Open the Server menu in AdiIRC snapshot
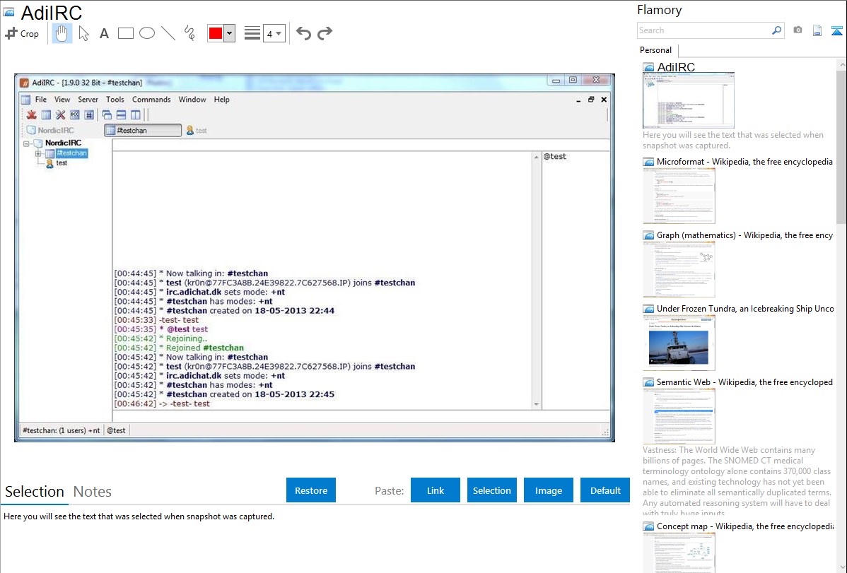Viewport: 847px width, 573px height. tap(88, 100)
